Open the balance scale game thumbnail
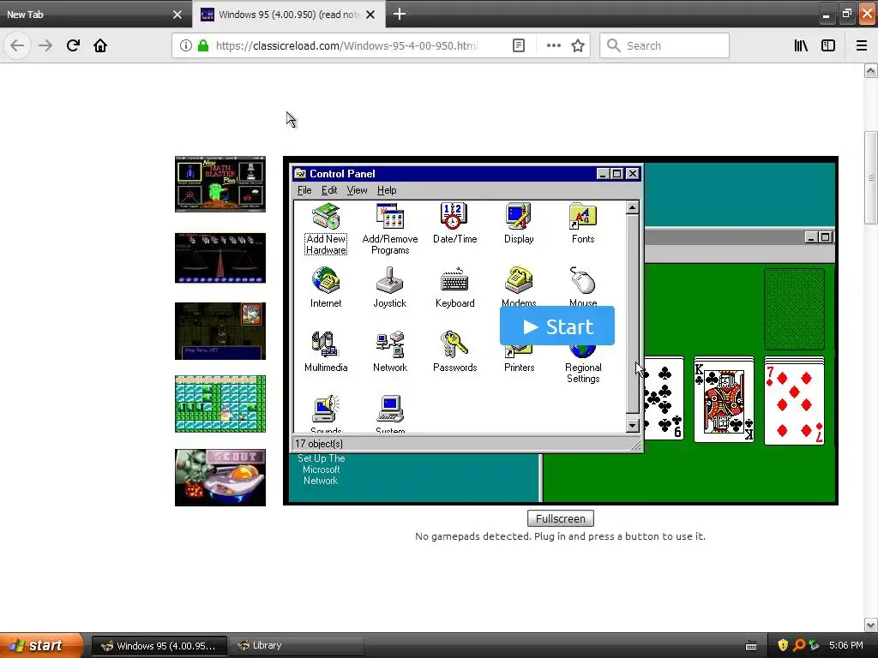The image size is (878, 658). coord(220,258)
